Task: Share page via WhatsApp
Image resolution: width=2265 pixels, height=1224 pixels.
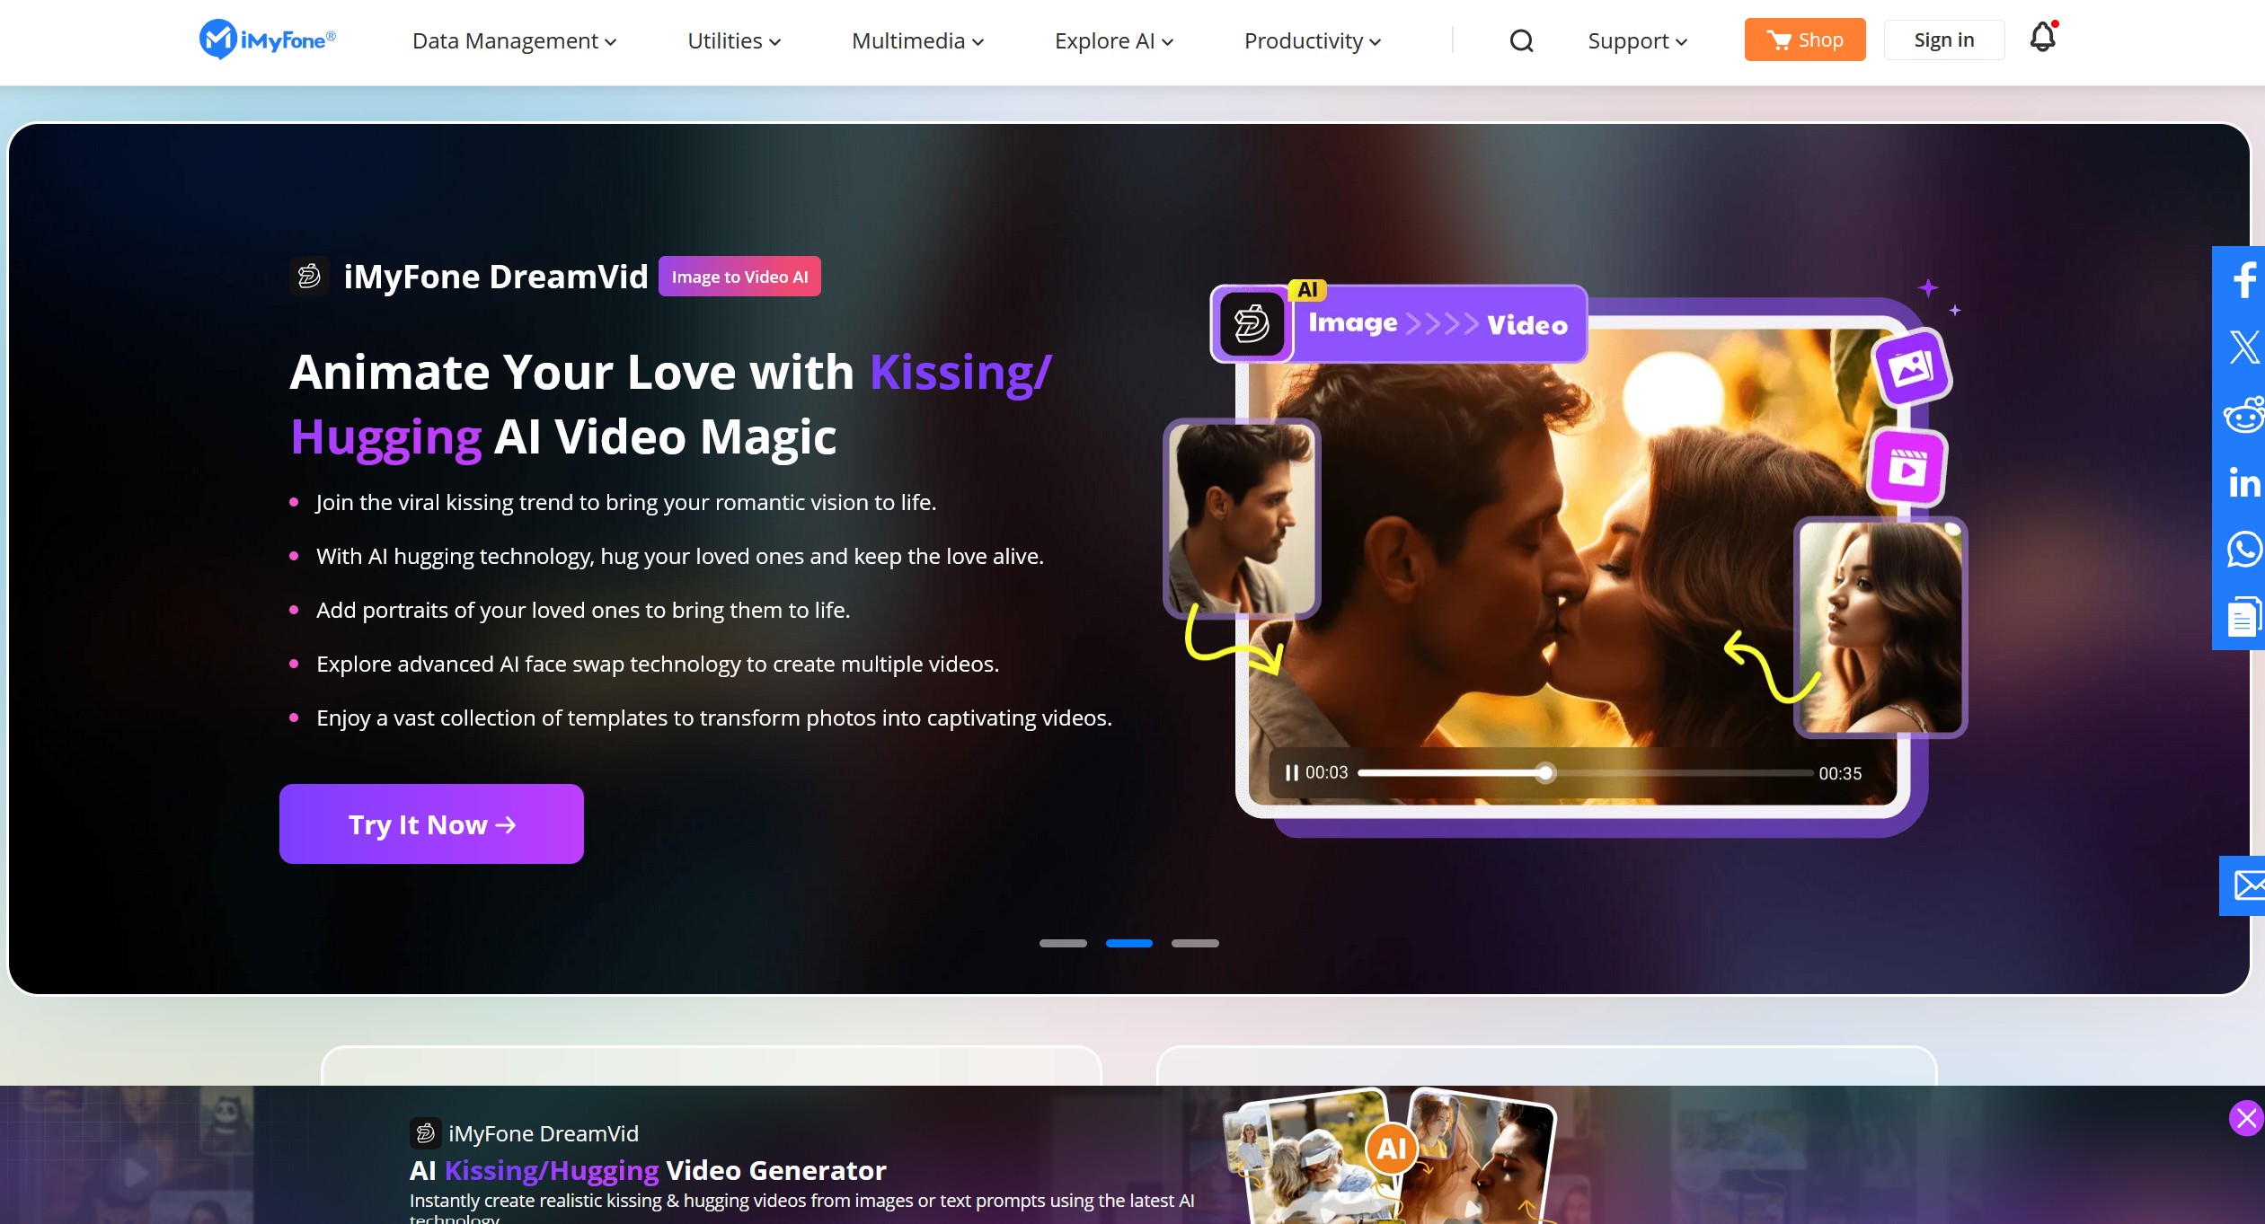Action: pyautogui.click(x=2243, y=550)
